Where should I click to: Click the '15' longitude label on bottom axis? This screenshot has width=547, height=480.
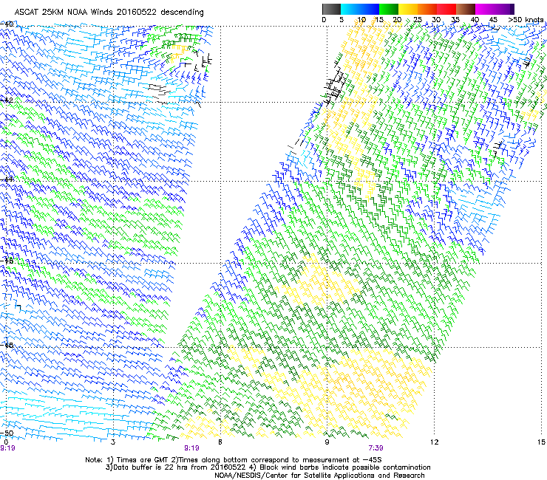[541, 442]
